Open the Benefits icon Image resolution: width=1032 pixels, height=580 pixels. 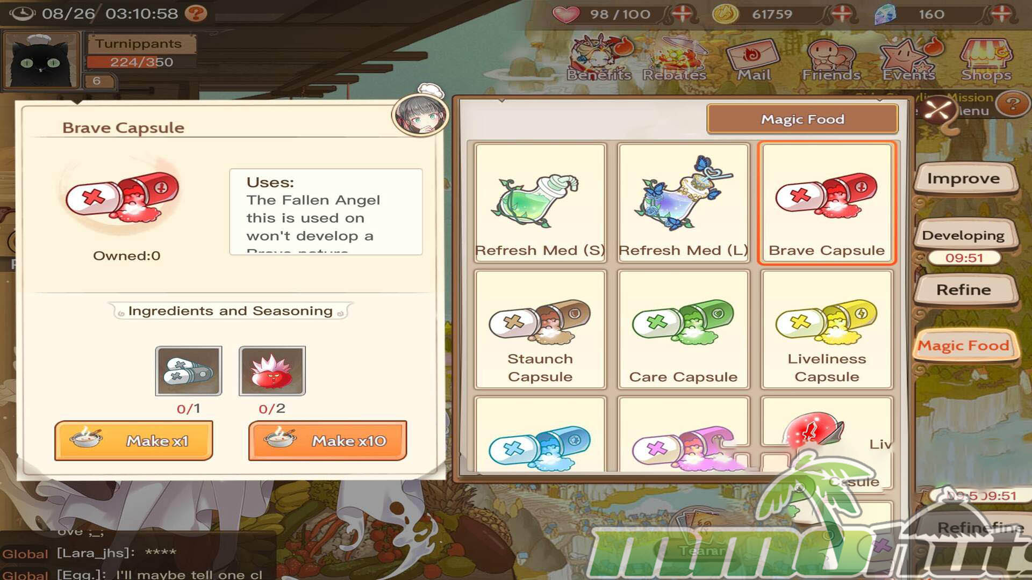coord(599,59)
